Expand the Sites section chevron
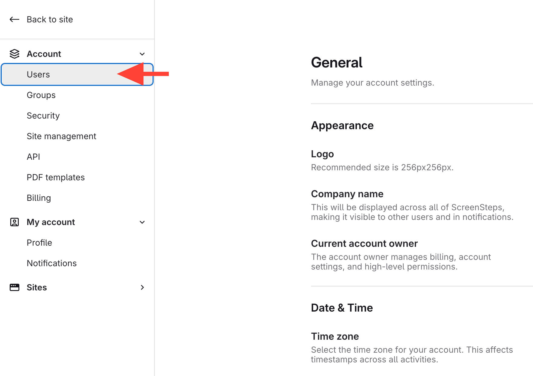 coord(142,287)
